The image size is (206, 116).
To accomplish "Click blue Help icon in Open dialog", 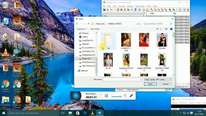I will click(x=171, y=29).
